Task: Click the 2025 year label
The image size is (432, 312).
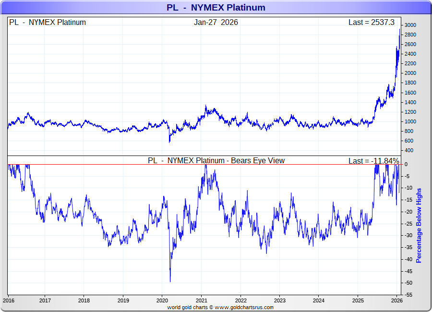Action: point(358,300)
